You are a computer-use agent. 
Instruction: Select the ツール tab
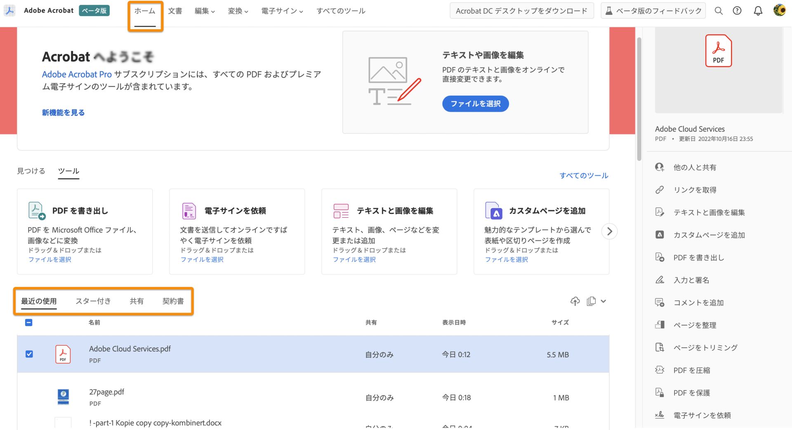pyautogui.click(x=68, y=171)
